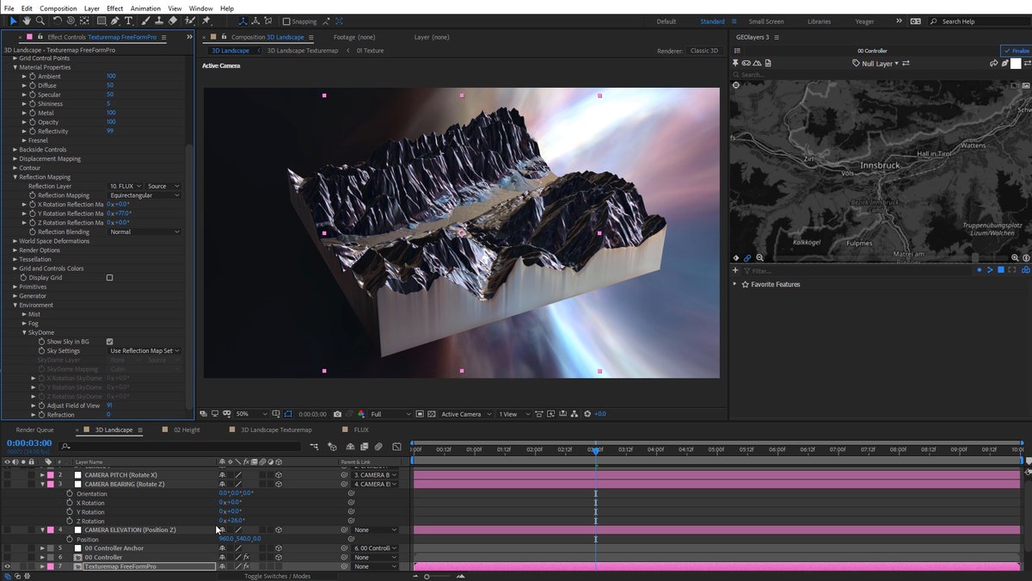The width and height of the screenshot is (1032, 581).
Task: Switch to 02 Height timeline tab
Action: pyautogui.click(x=187, y=430)
